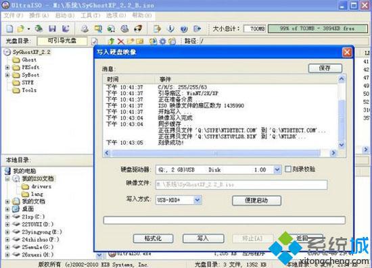This screenshot has width=372, height=268.
Task: Open the 硬盘驱动器 drive dropdown
Action: tap(277, 169)
